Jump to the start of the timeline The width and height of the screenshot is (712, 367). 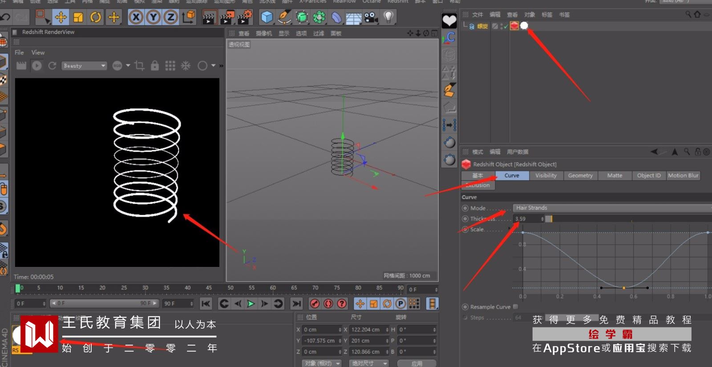pyautogui.click(x=206, y=304)
